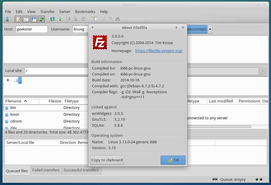Select the "cdrom" directory row

tap(46, 121)
